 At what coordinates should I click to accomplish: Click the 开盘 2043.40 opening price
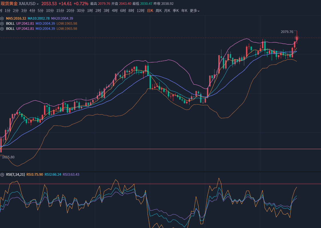coord(121,4)
